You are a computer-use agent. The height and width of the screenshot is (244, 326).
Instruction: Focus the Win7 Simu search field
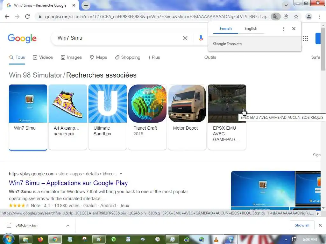118,38
